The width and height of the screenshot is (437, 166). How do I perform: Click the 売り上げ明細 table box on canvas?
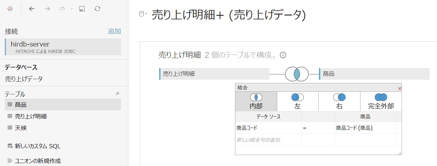[x=214, y=74]
